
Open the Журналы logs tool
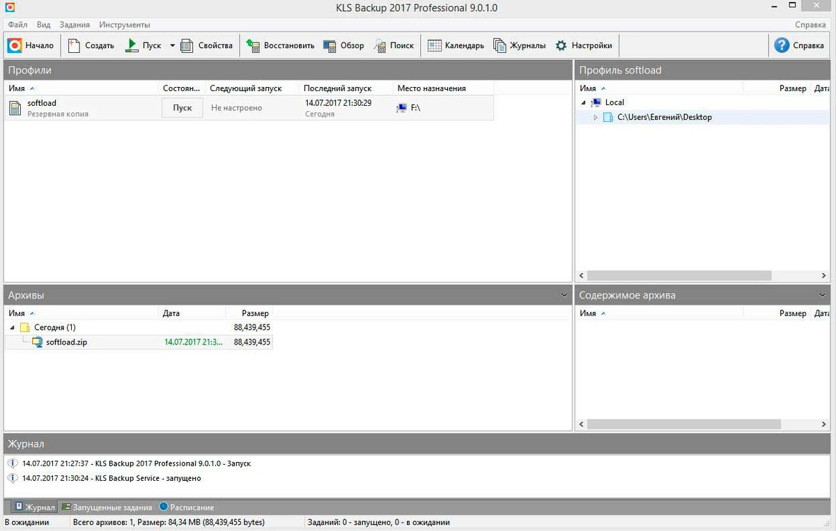tap(519, 45)
